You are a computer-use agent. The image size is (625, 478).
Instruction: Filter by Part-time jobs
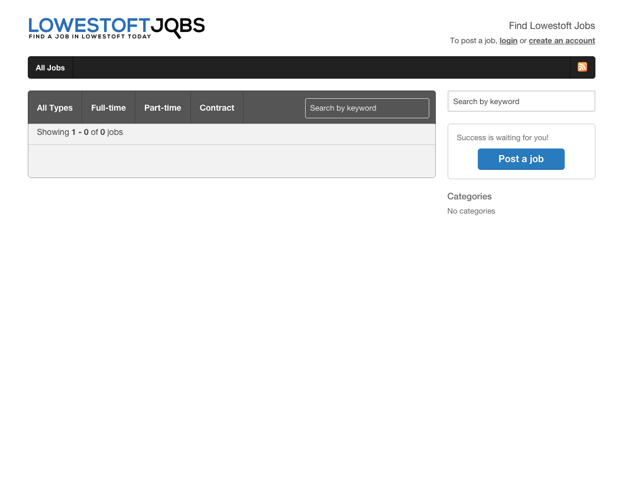(x=163, y=108)
